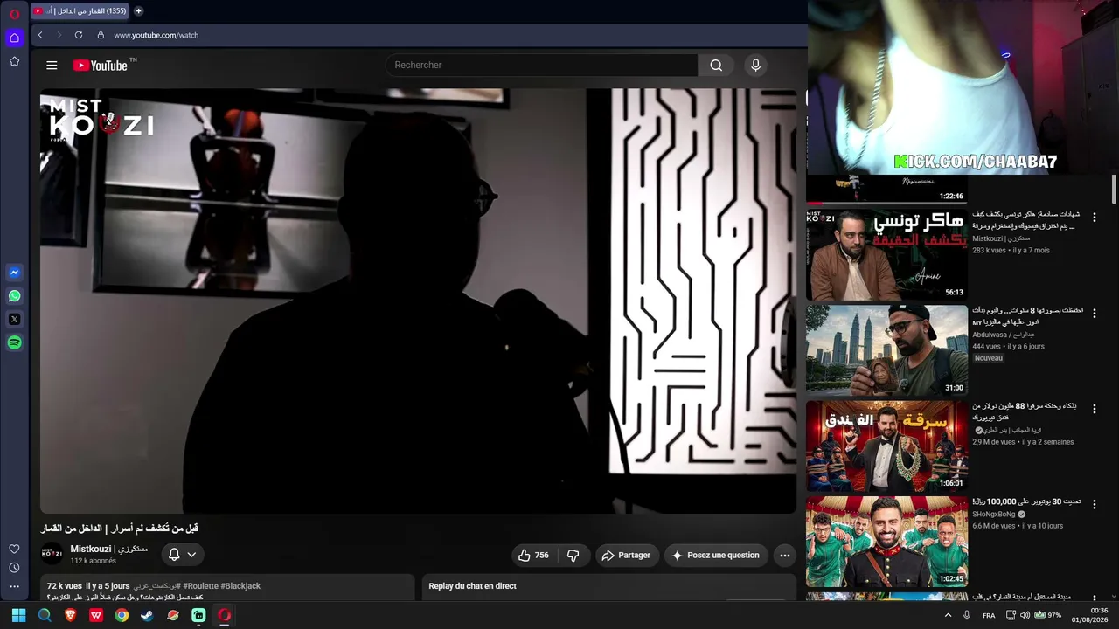
Task: Expand the video description box
Action: coord(227,588)
